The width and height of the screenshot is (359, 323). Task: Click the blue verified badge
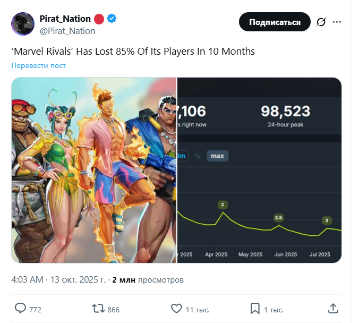pos(112,19)
